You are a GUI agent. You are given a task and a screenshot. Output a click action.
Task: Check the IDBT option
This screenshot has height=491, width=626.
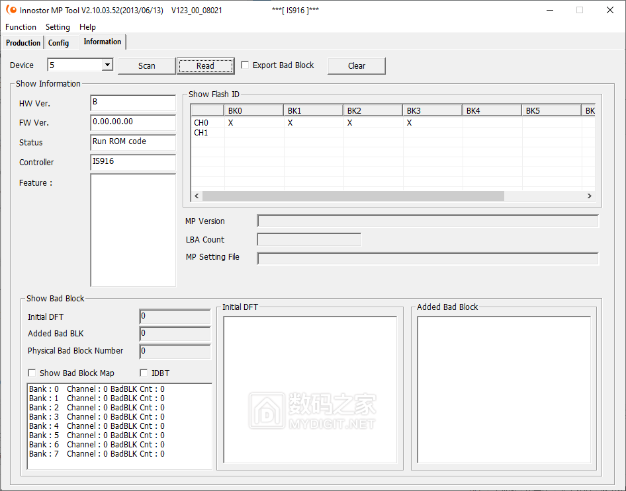[144, 373]
